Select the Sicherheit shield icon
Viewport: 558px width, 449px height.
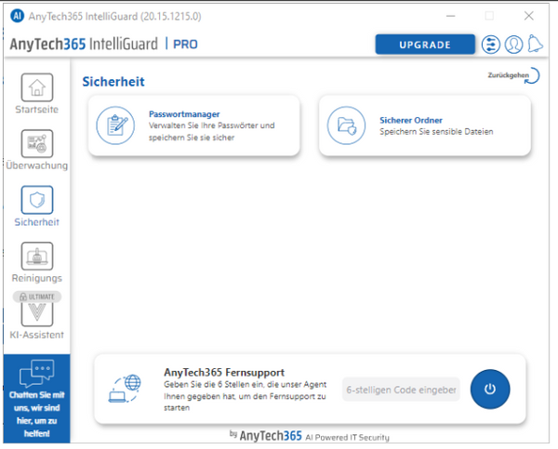36,201
